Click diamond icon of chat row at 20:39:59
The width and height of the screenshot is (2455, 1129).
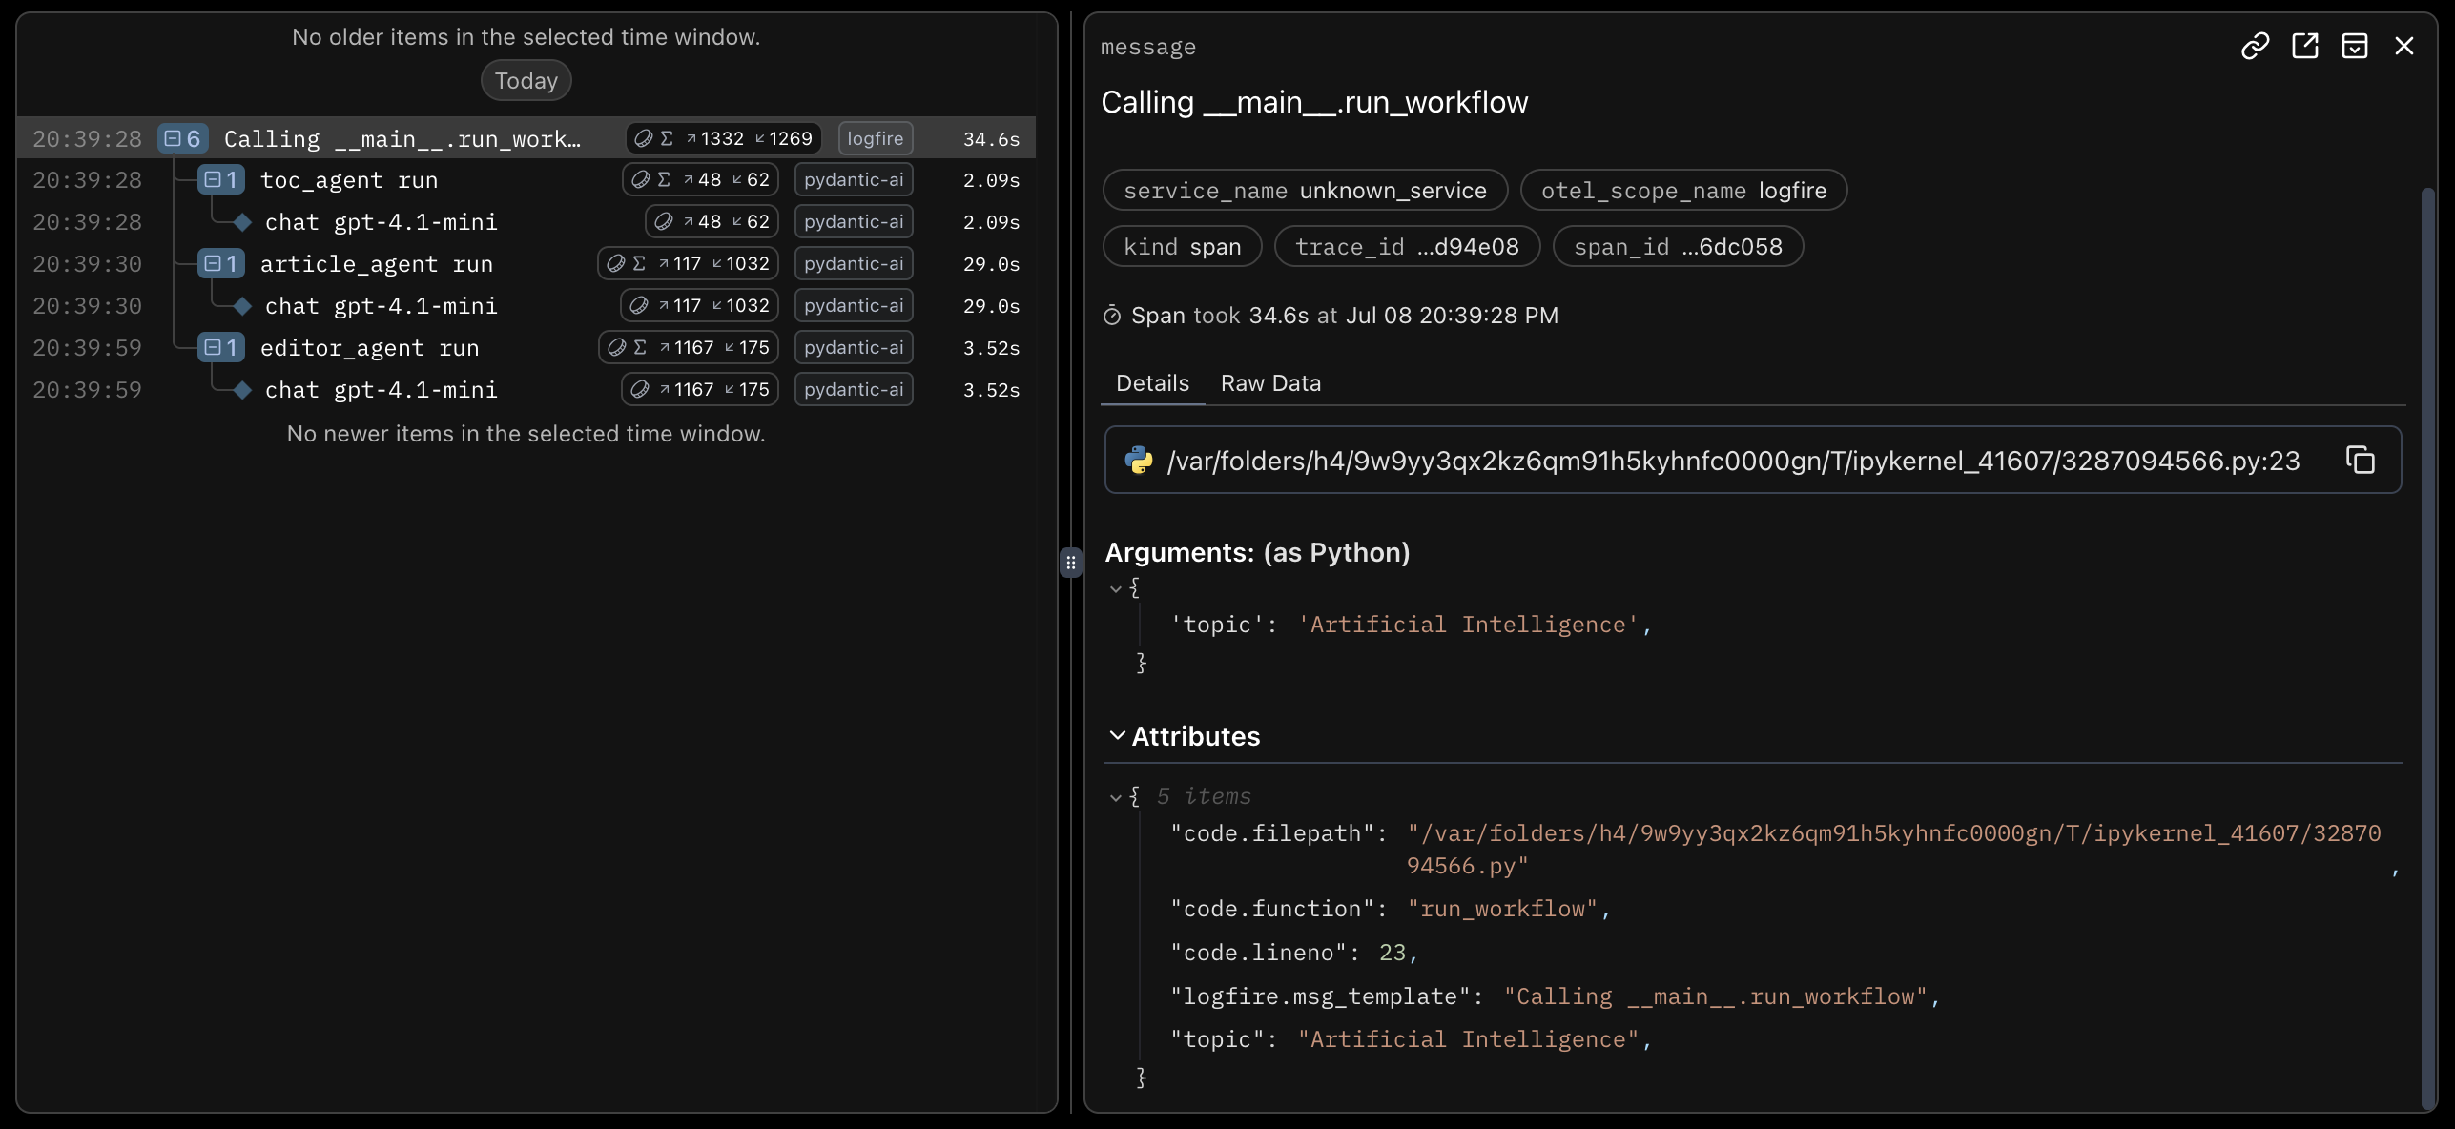[242, 390]
